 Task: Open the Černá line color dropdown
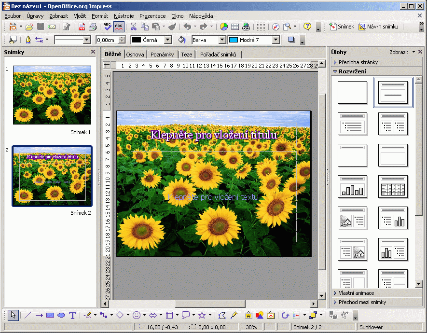coord(167,40)
